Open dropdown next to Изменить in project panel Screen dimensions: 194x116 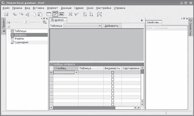[x=45, y=22]
